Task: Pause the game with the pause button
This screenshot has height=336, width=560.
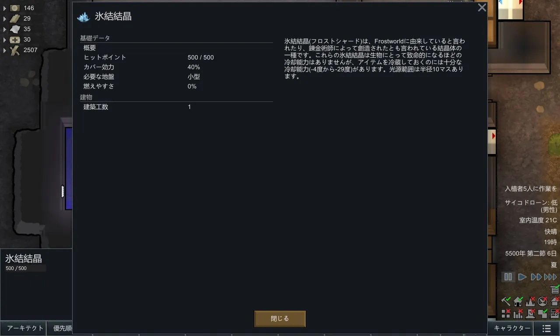Action: (x=508, y=277)
